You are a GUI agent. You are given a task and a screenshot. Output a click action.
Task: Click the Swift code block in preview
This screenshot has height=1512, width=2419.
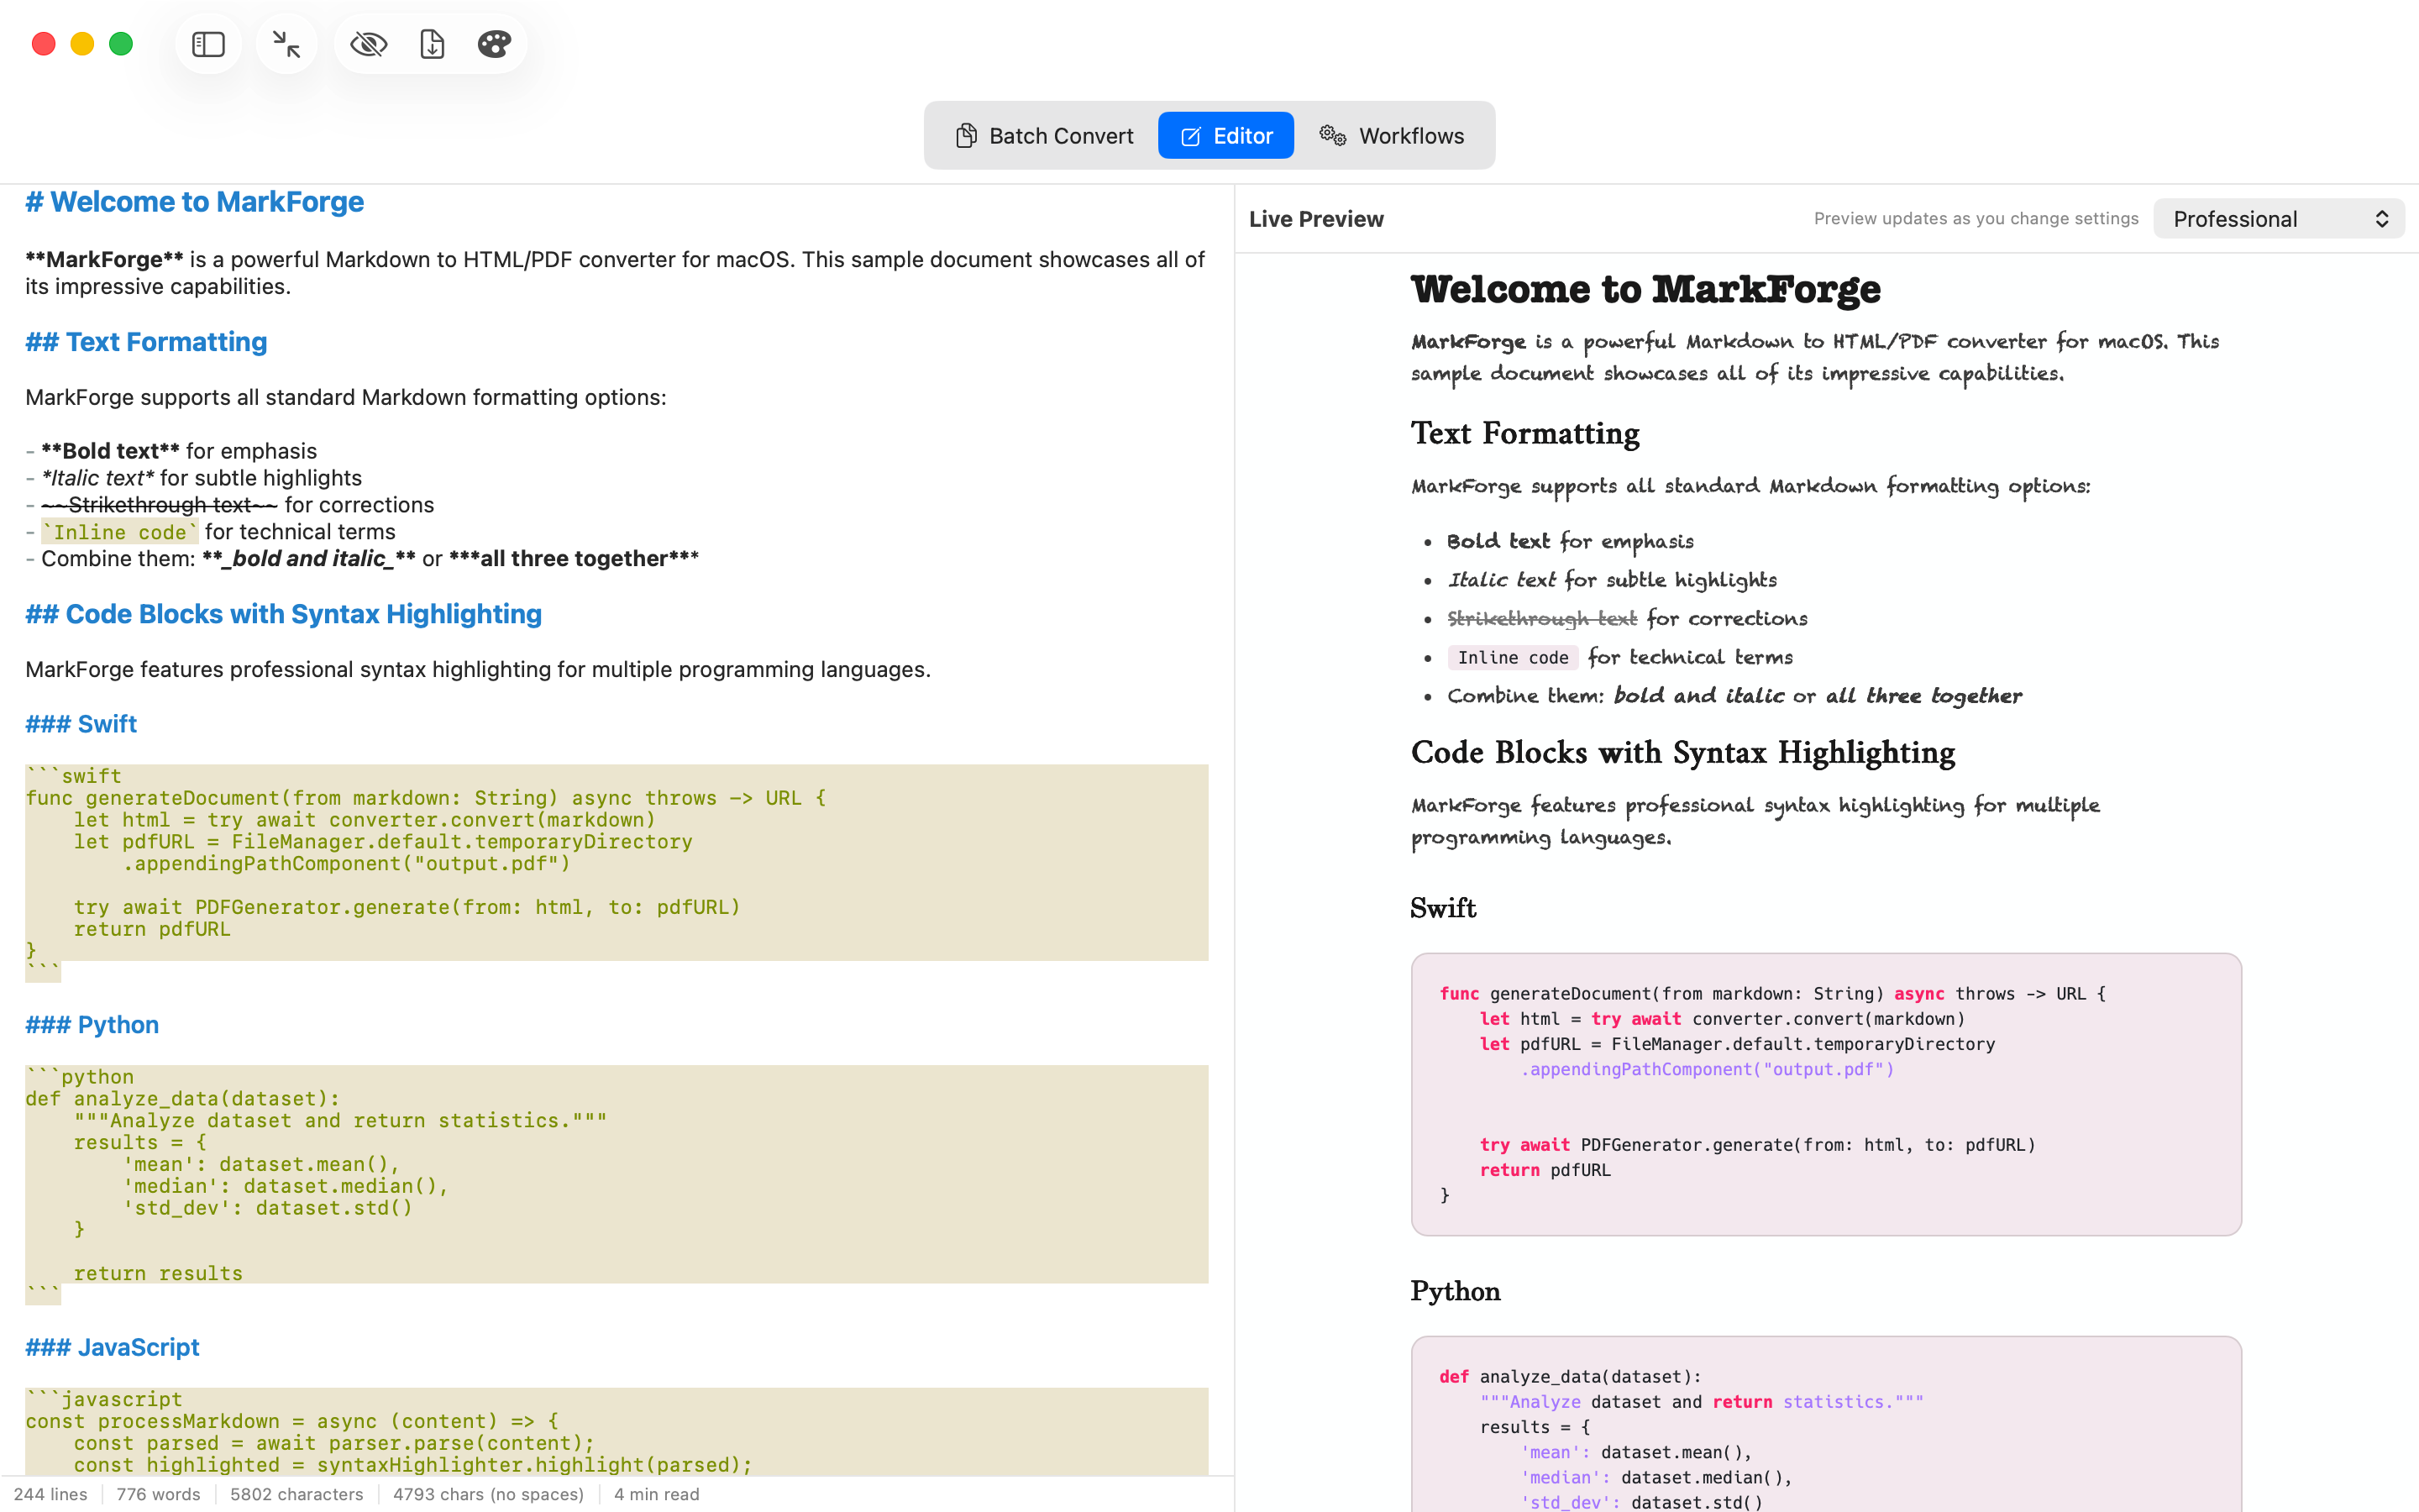click(x=1825, y=1094)
